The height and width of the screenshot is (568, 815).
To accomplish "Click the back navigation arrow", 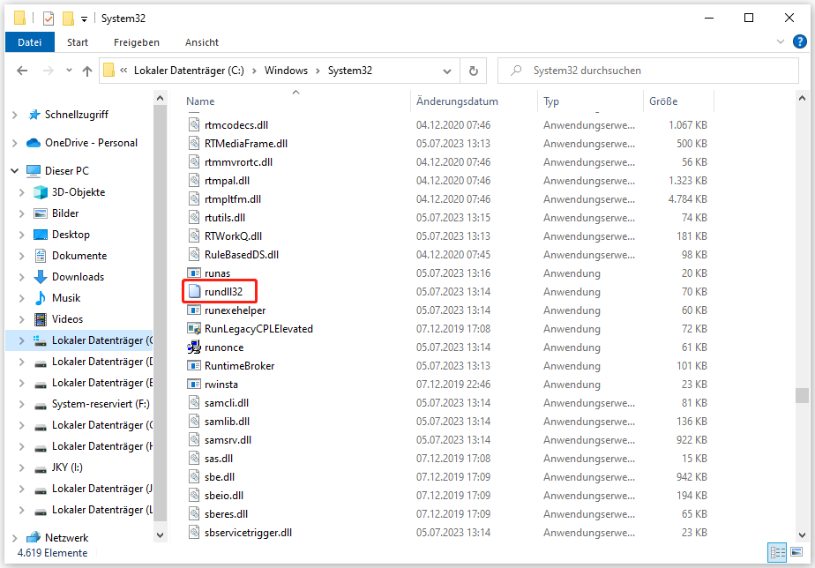I will click(23, 71).
